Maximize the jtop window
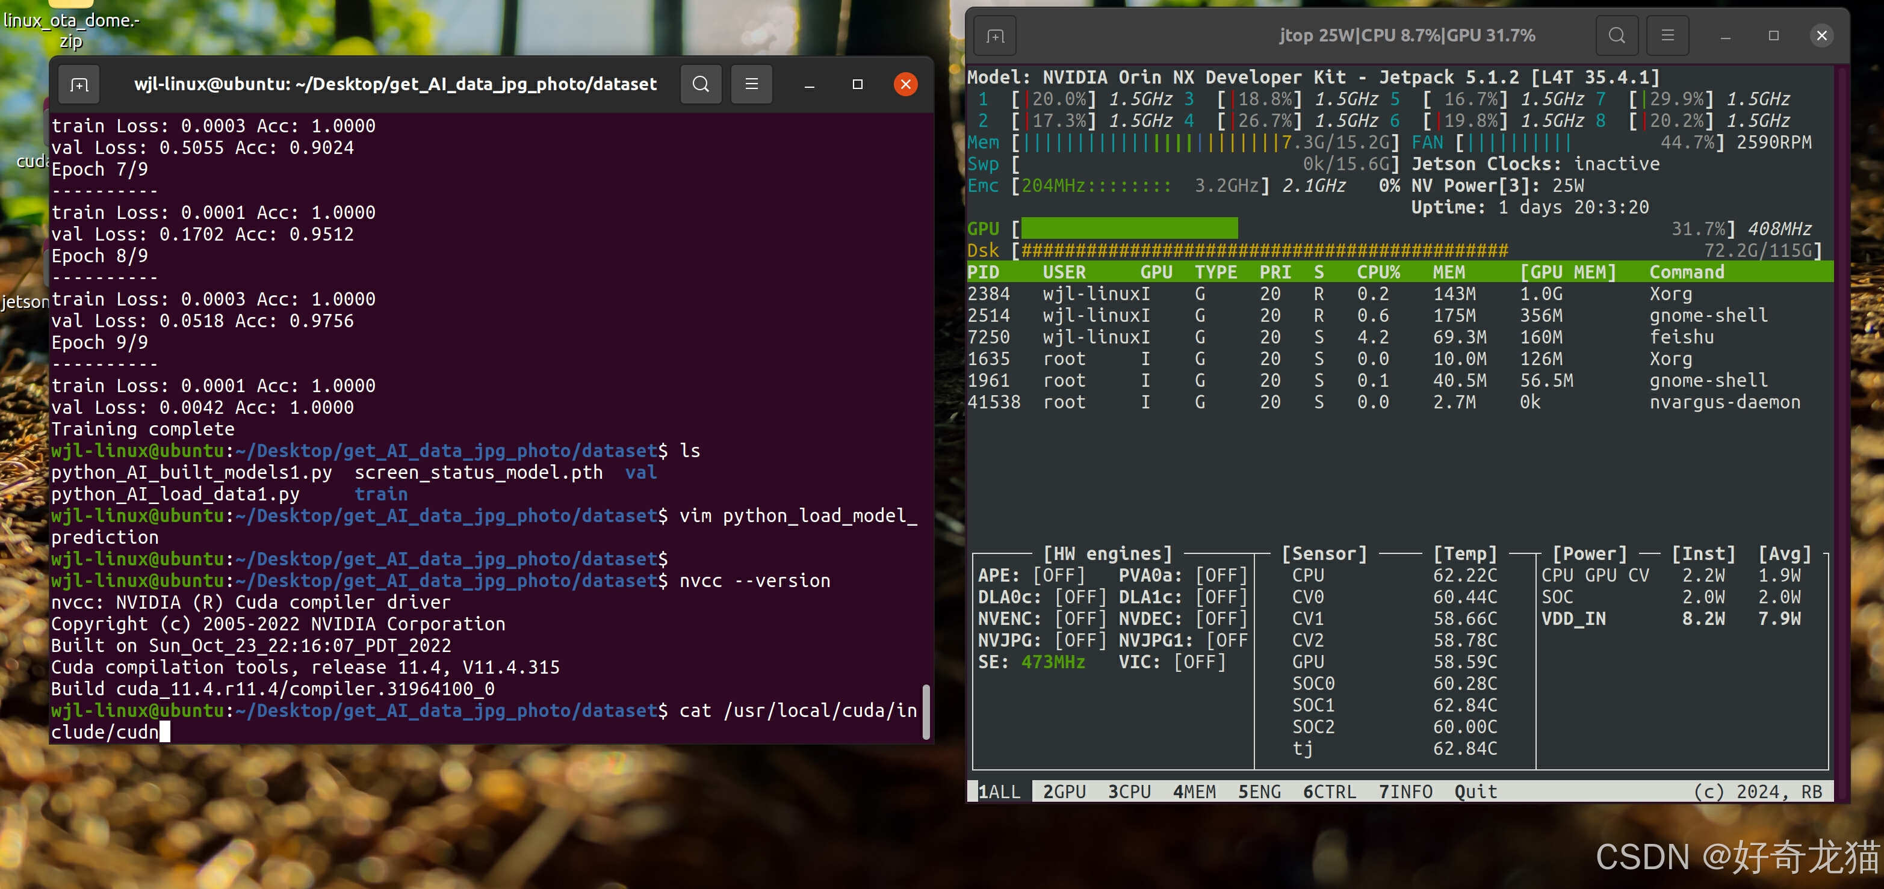Screen dimensions: 1884x889 [x=1774, y=36]
